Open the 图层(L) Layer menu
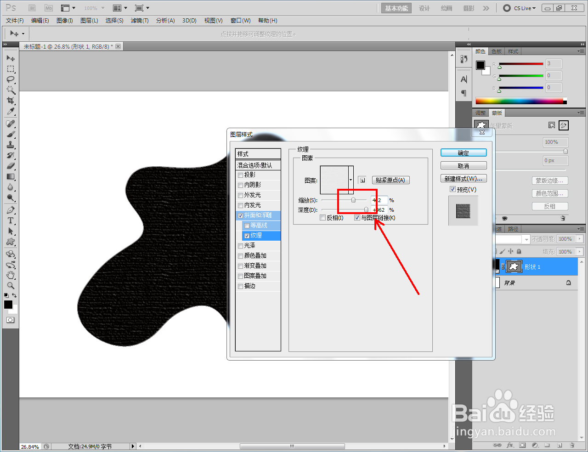Viewport: 588px width, 452px height. (89, 21)
